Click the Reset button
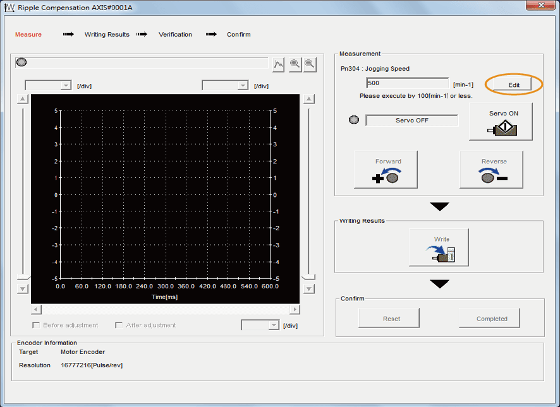 (391, 319)
